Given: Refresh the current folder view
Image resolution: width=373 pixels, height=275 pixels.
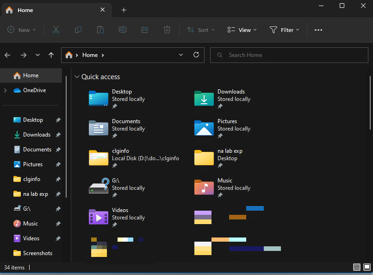Looking at the screenshot, I should point(196,55).
